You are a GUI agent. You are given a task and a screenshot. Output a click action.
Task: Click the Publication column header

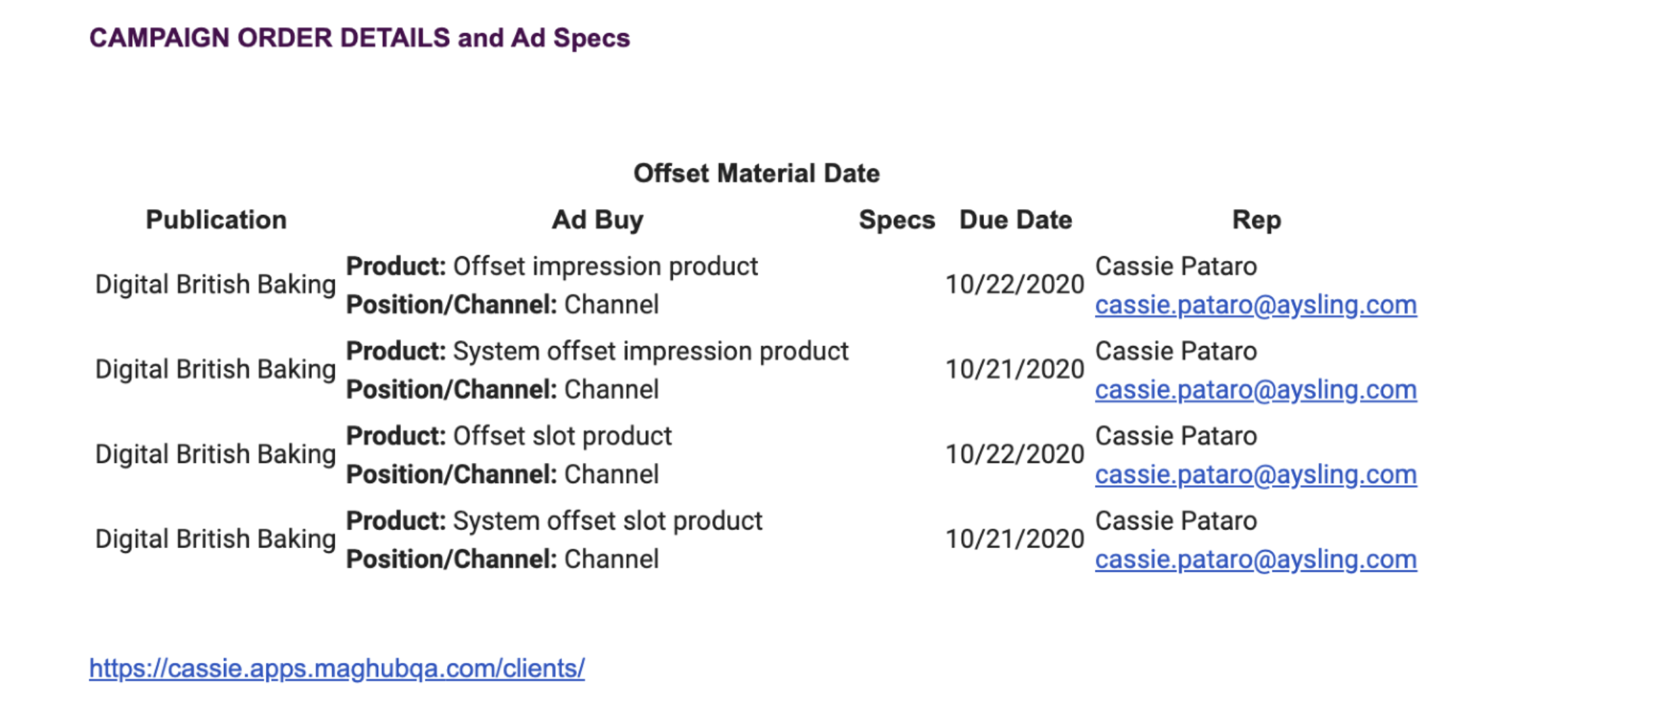point(216,220)
